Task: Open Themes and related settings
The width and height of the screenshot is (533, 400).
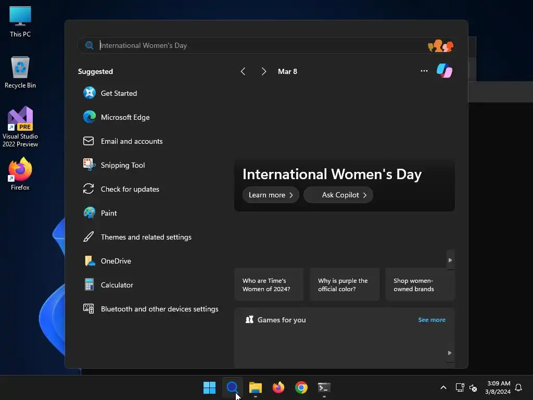Action: (x=137, y=237)
